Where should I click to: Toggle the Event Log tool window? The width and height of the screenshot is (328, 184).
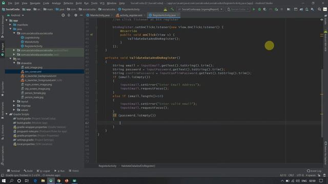coord(314,171)
